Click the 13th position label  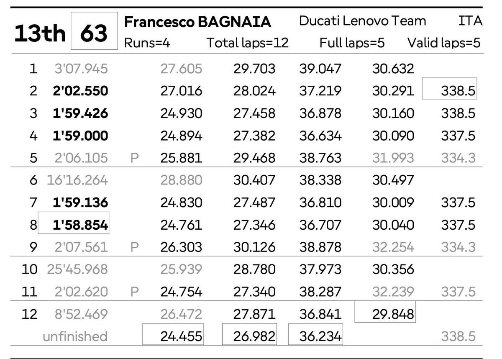(40, 33)
